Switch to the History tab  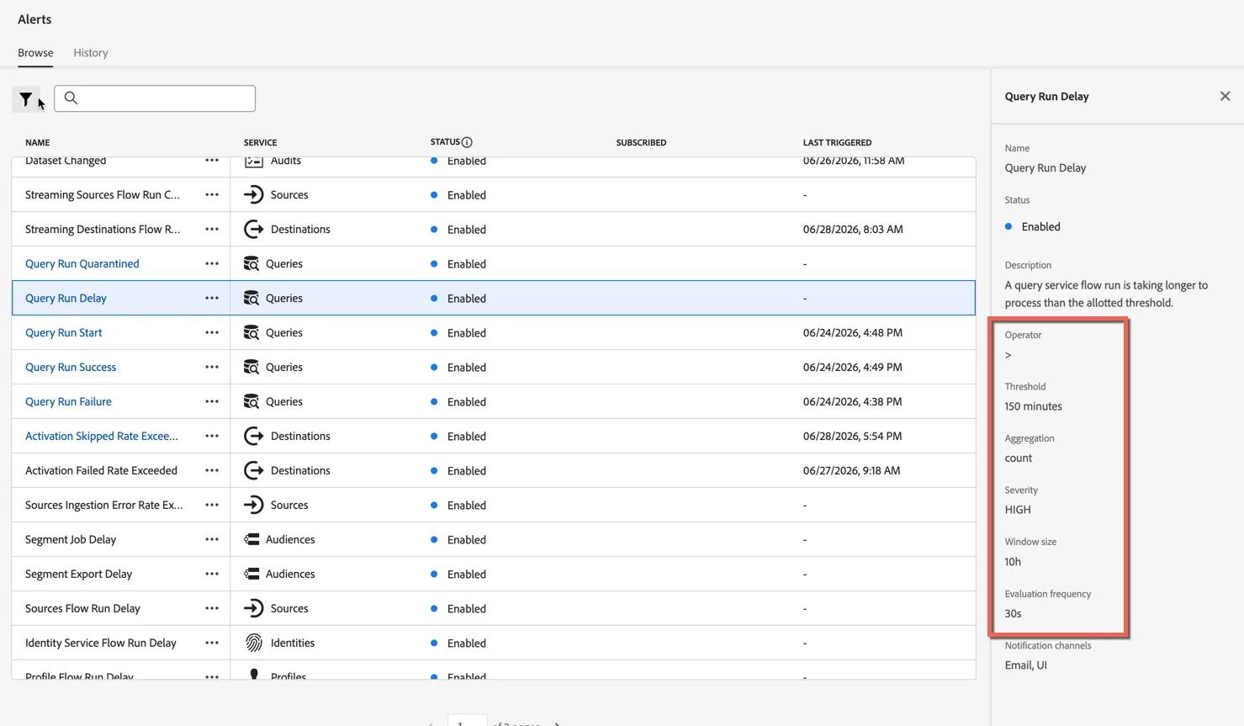click(x=91, y=53)
